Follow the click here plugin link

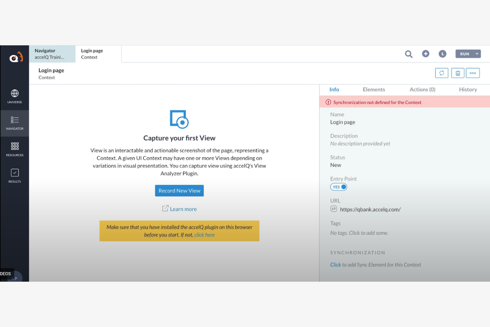coord(205,235)
